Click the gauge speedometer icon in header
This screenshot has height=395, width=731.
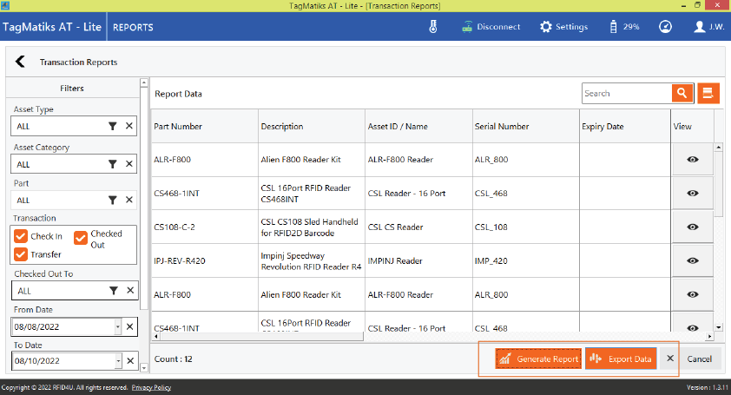click(665, 27)
